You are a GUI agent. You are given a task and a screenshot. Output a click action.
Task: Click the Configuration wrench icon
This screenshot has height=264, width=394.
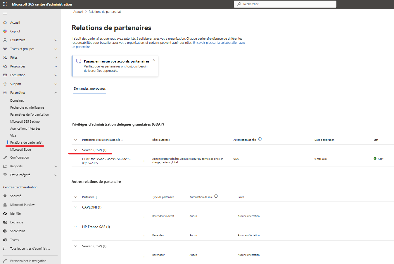5,157
